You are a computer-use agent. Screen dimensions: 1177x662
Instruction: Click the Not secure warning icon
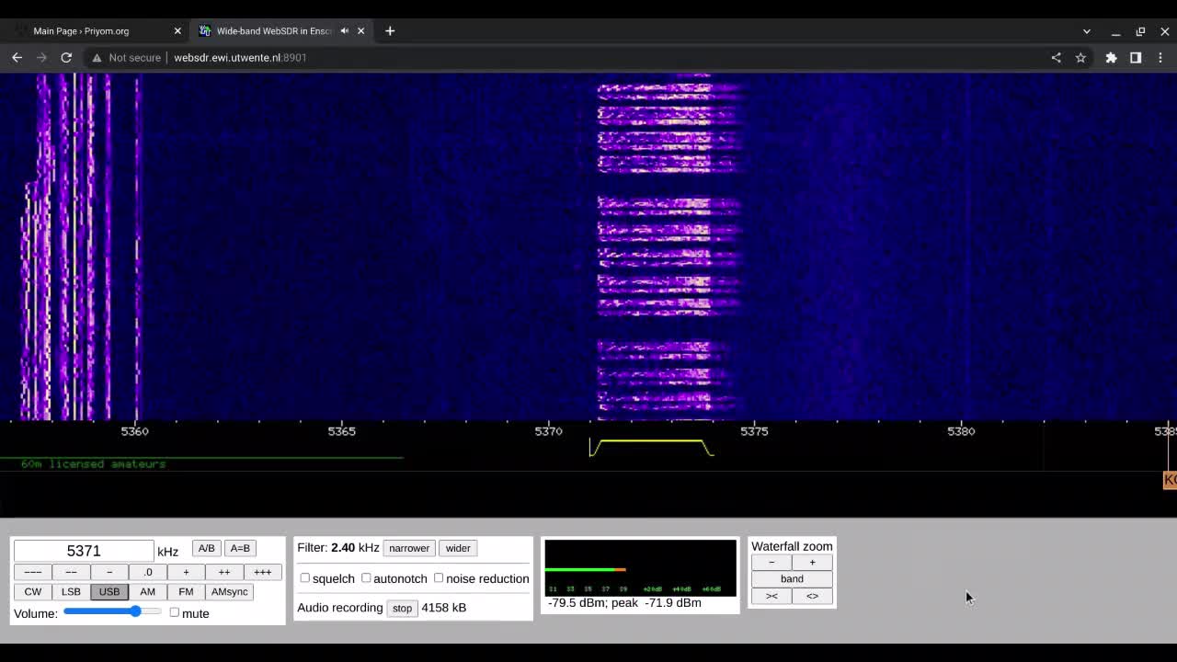96,57
